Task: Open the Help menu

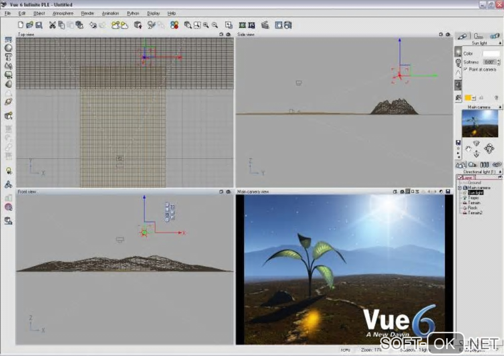Action: tap(171, 13)
